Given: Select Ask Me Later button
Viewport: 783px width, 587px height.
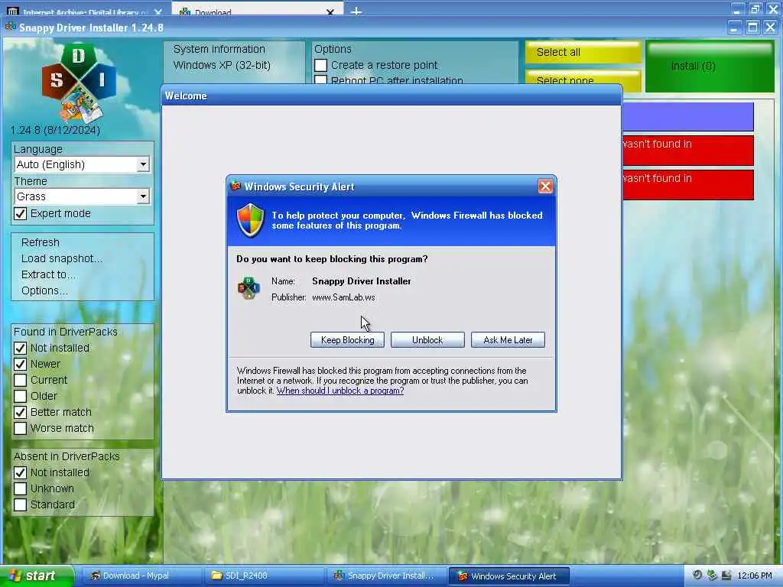Looking at the screenshot, I should [x=508, y=340].
